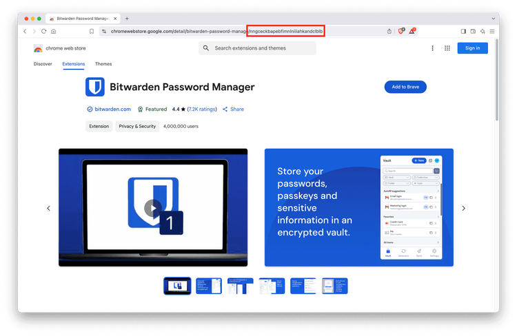The width and height of the screenshot is (517, 336).
Task: Click the Bitwarden shield logo
Action: click(x=95, y=87)
